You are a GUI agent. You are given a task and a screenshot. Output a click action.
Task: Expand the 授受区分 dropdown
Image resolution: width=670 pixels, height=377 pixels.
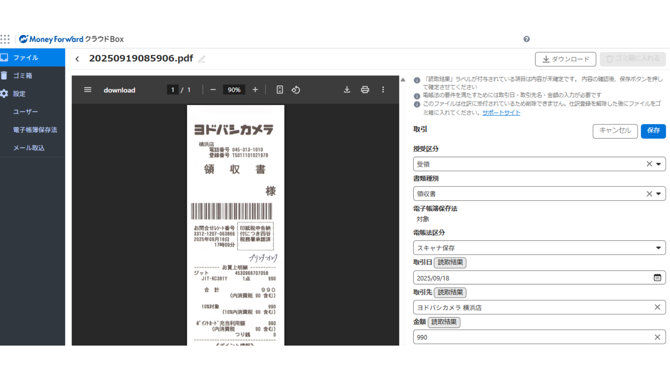tap(658, 164)
